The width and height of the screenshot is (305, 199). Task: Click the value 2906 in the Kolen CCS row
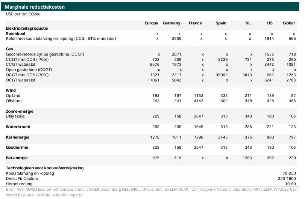point(176,38)
